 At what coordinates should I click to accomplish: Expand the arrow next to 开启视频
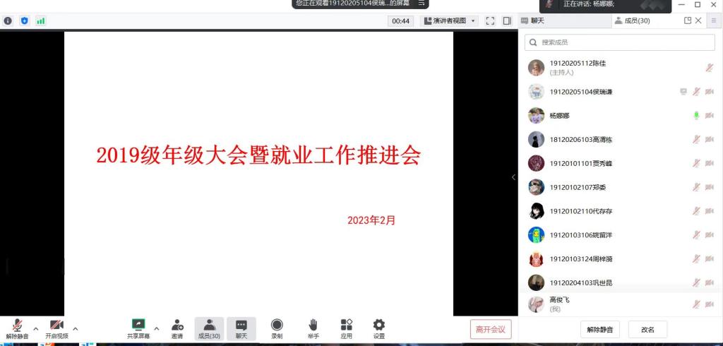pos(76,328)
